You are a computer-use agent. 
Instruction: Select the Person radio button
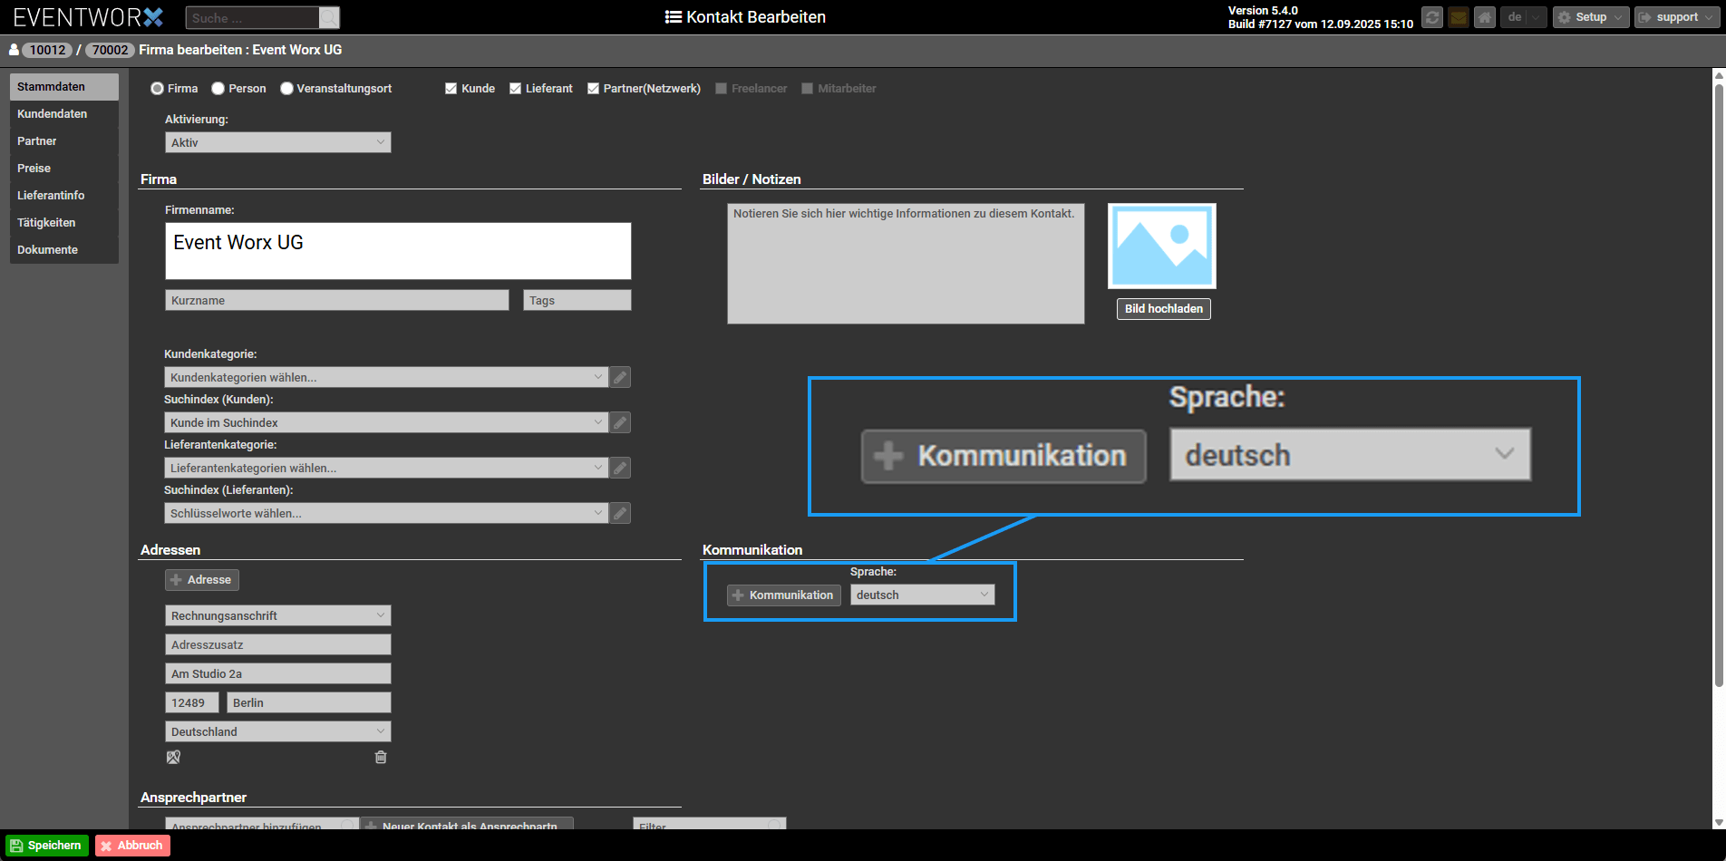tap(218, 89)
